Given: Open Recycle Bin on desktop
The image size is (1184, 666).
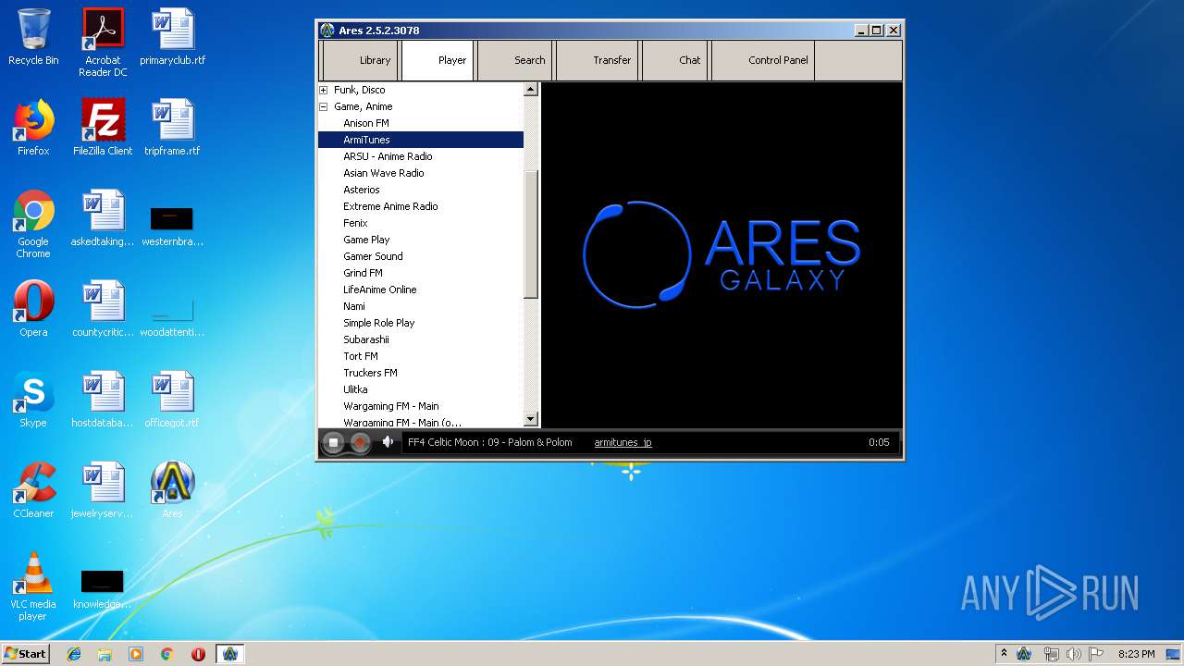Looking at the screenshot, I should (x=33, y=37).
